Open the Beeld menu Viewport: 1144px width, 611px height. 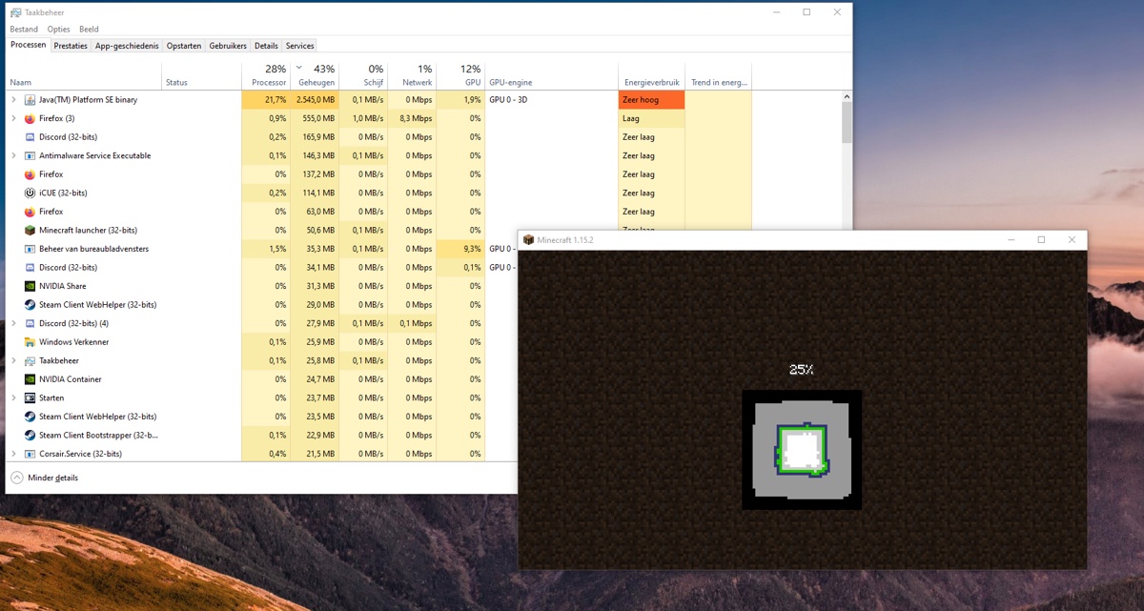pos(89,30)
